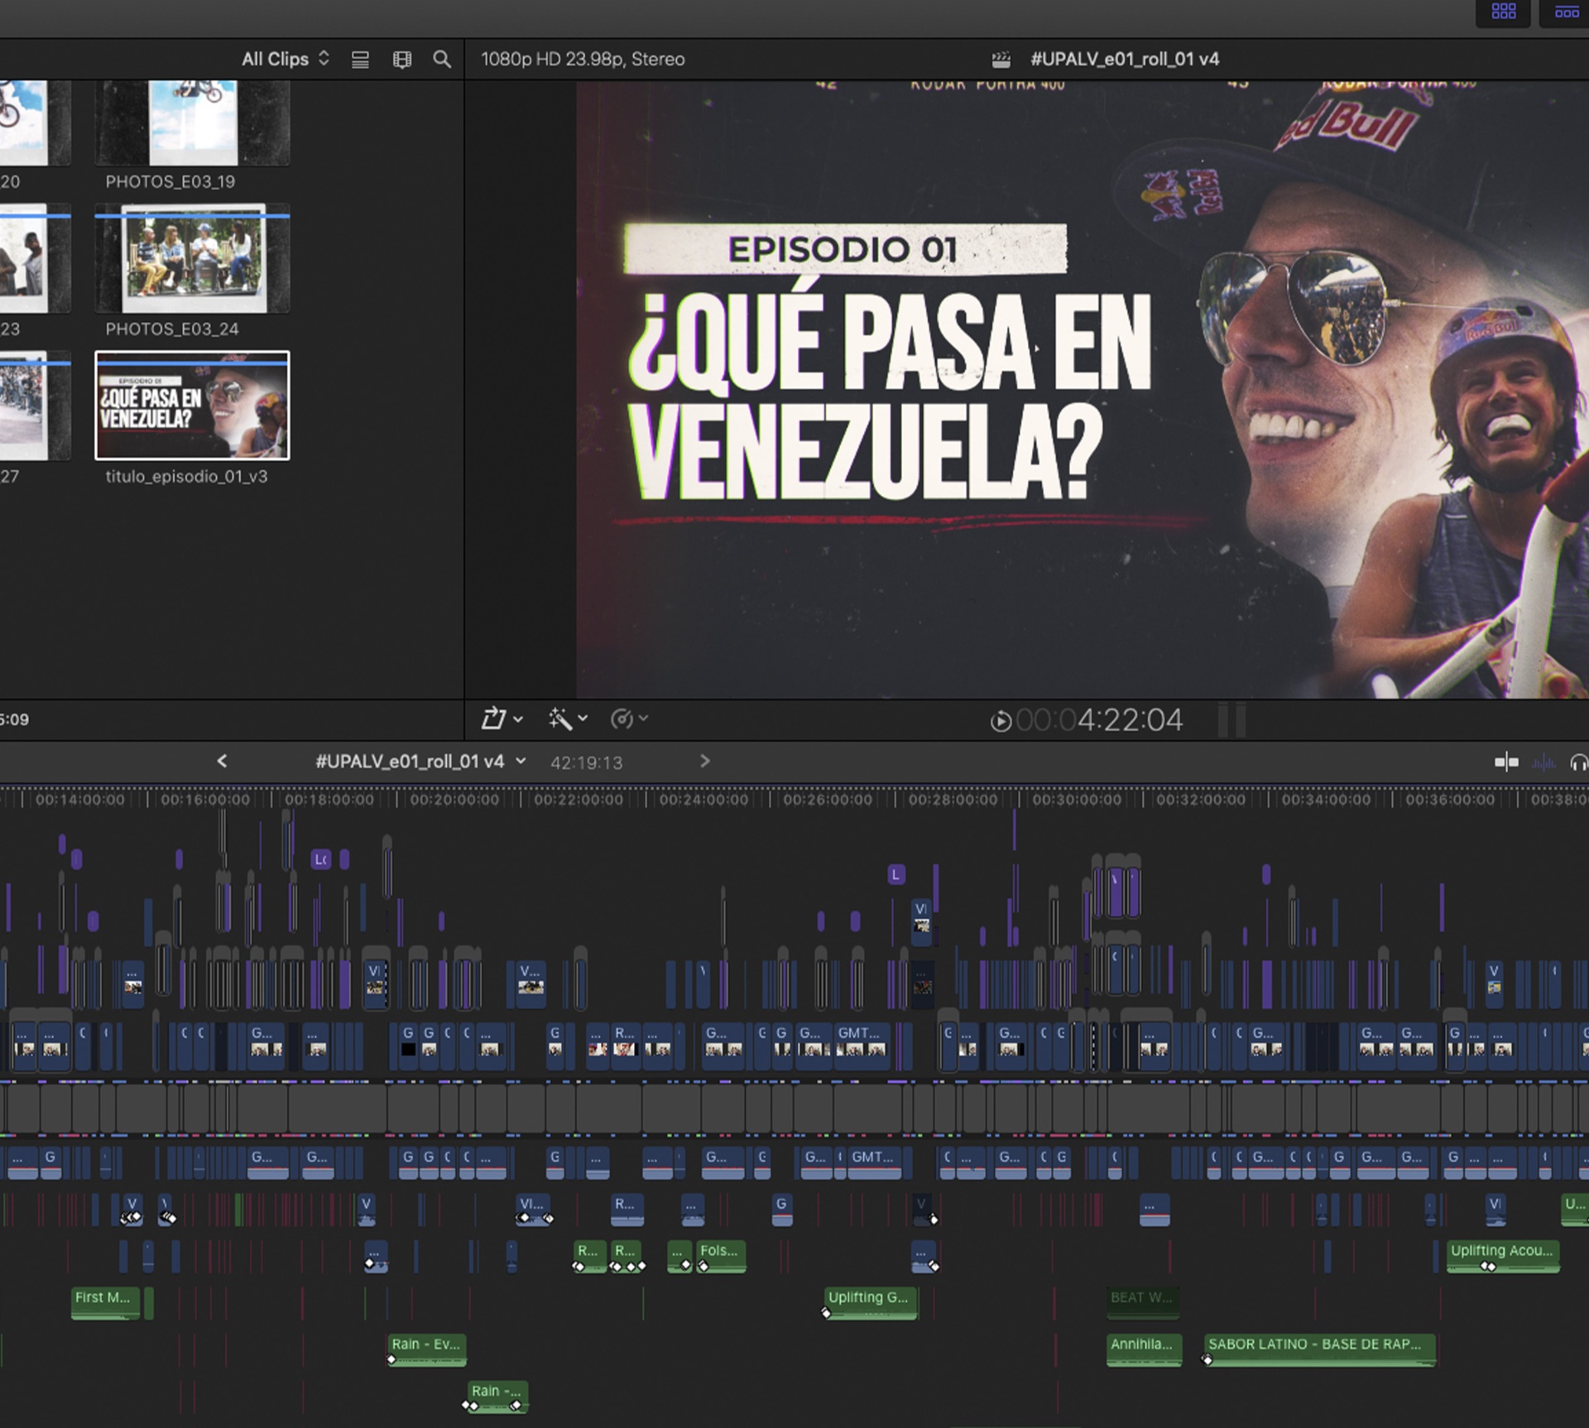
Task: Open clip appearance filmstrip options
Action: pyautogui.click(x=402, y=60)
